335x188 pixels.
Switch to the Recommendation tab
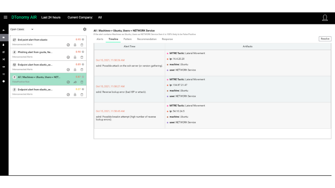click(x=147, y=39)
